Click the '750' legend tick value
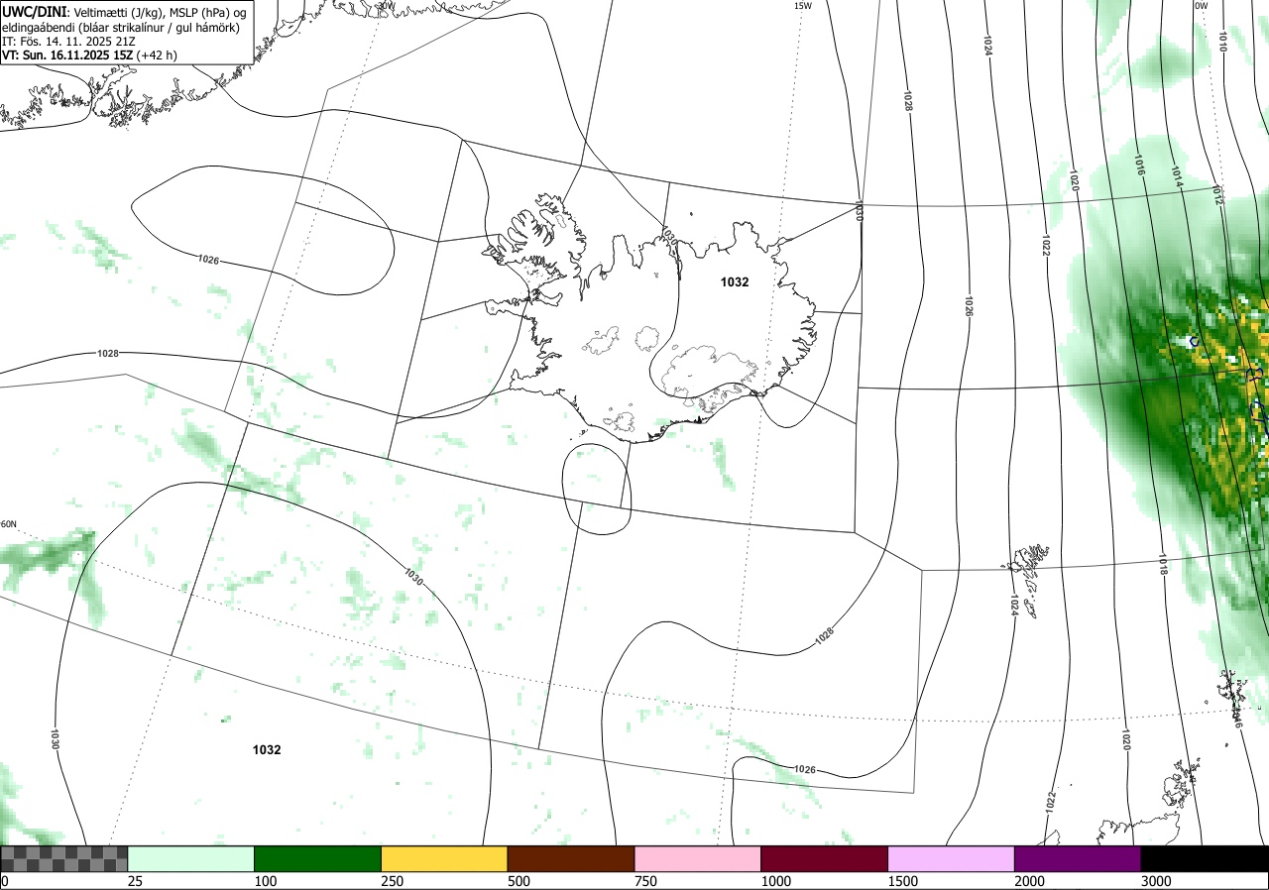 [646, 880]
